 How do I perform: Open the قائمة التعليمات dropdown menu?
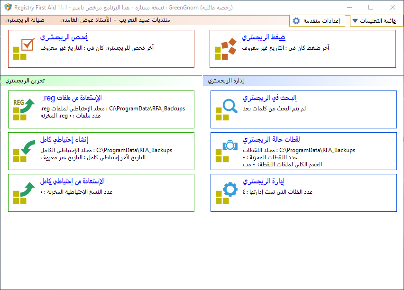pyautogui.click(x=376, y=21)
